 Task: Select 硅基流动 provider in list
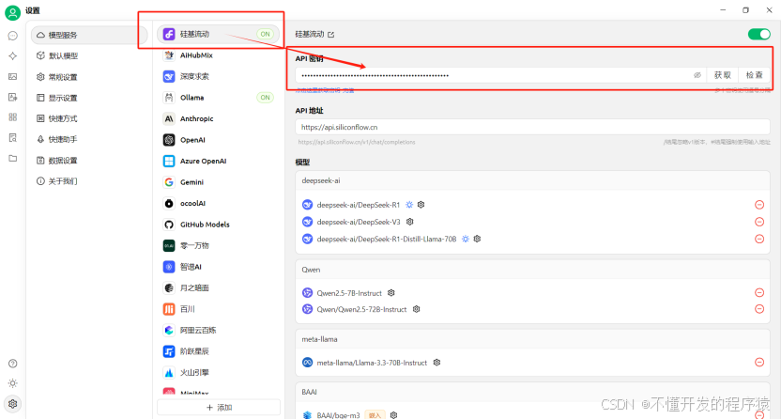tap(218, 34)
